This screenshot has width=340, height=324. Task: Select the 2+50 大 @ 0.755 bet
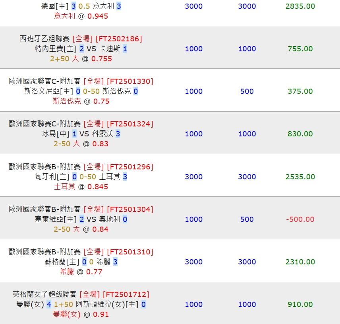pos(81,59)
